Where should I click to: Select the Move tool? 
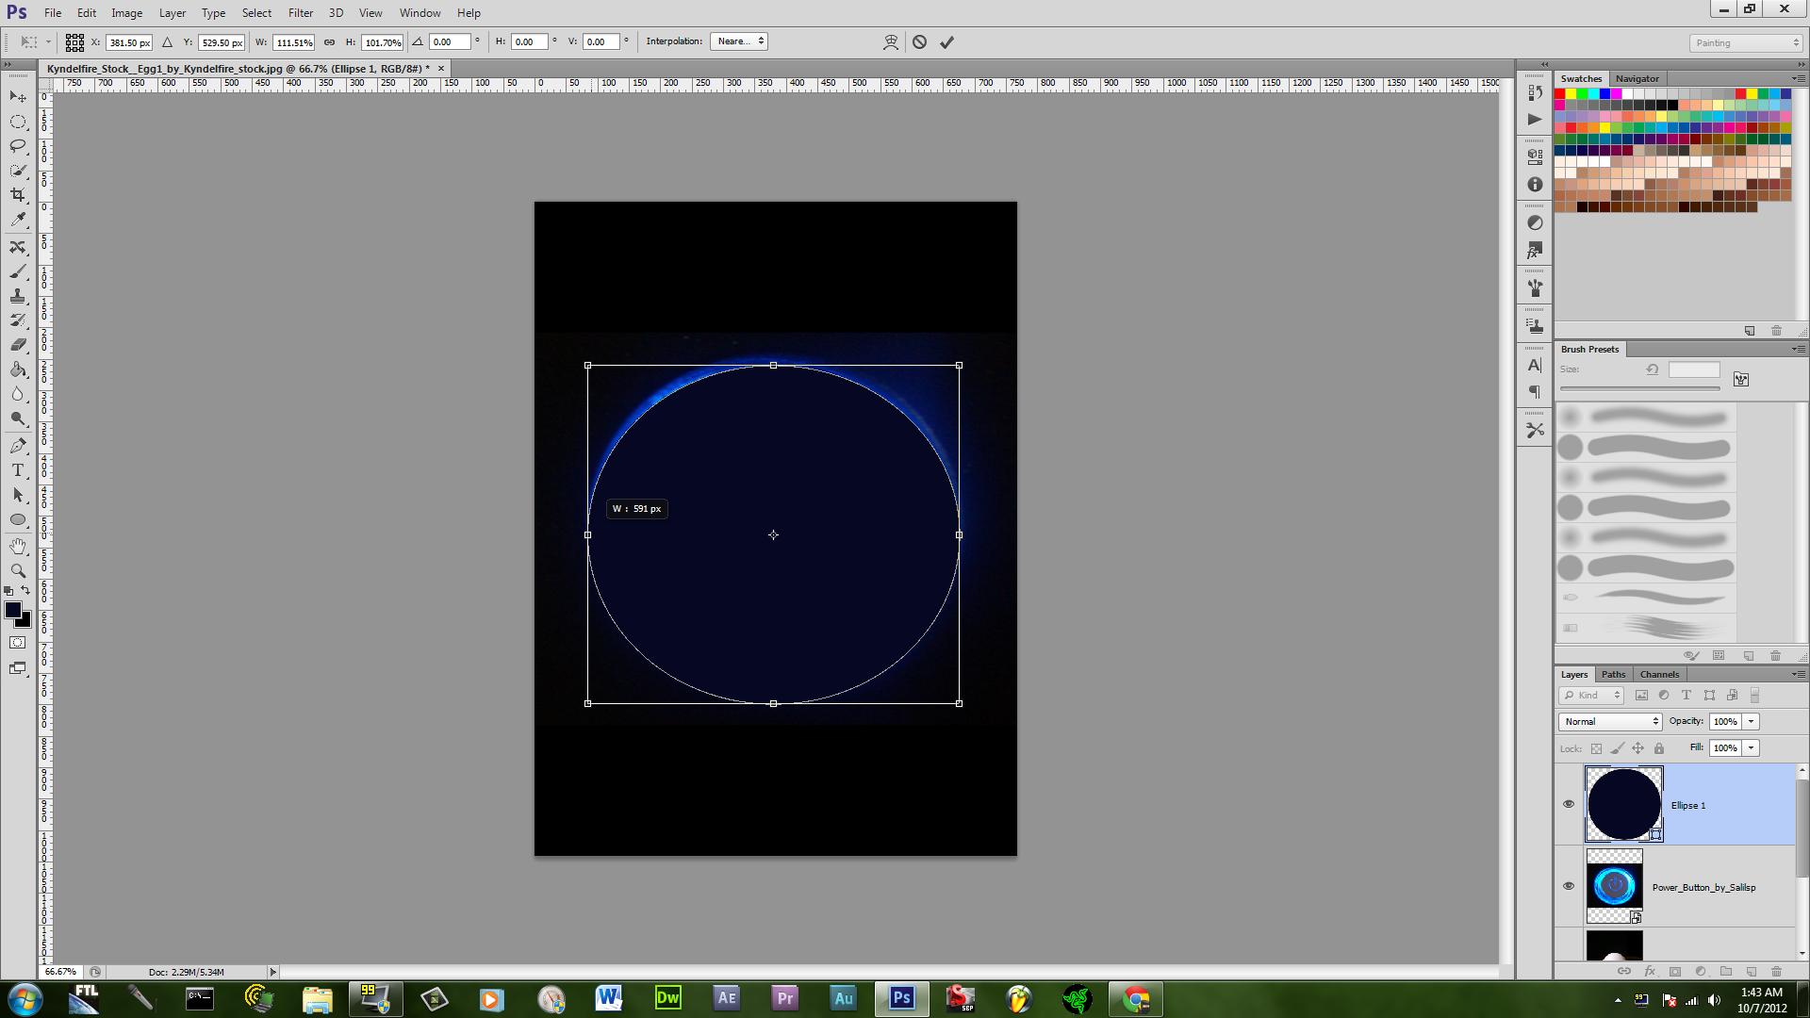tap(18, 97)
